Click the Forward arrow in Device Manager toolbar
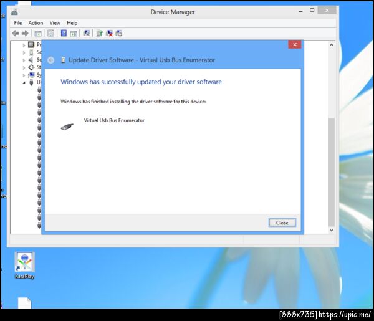374x321 pixels. tap(25, 33)
